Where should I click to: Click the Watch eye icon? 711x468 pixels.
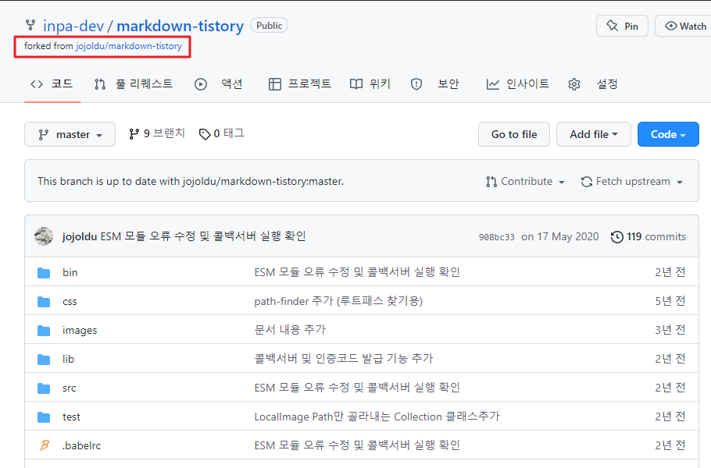[670, 27]
